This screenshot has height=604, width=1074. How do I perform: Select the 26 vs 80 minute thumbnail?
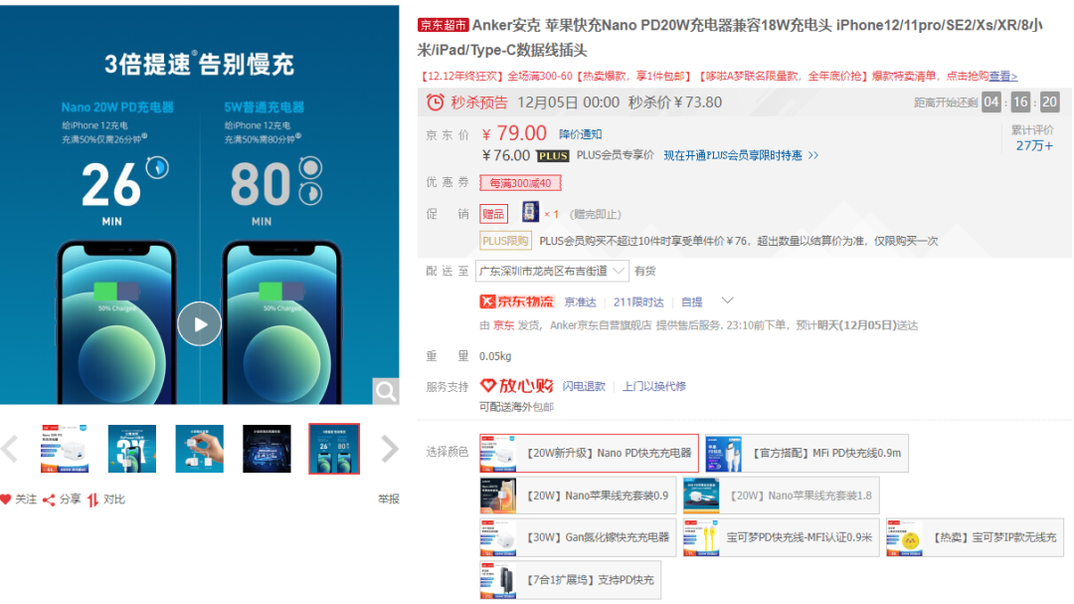[x=334, y=449]
